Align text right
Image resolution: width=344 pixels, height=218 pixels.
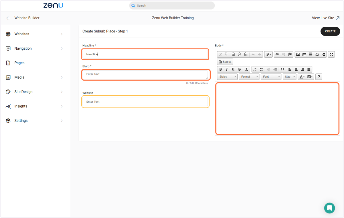pyautogui.click(x=302, y=69)
